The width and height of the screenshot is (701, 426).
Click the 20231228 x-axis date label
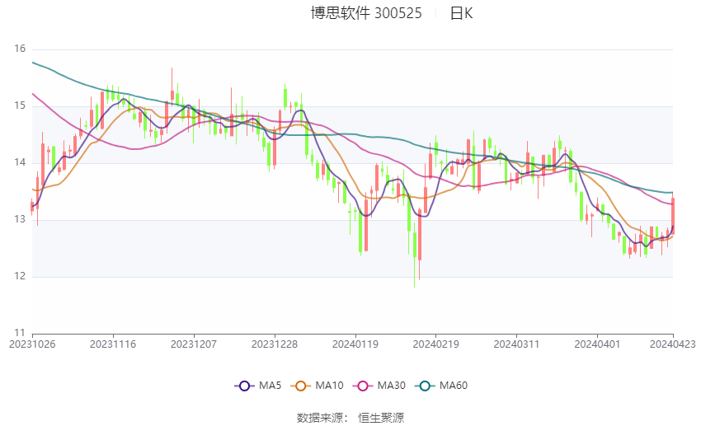pos(275,344)
